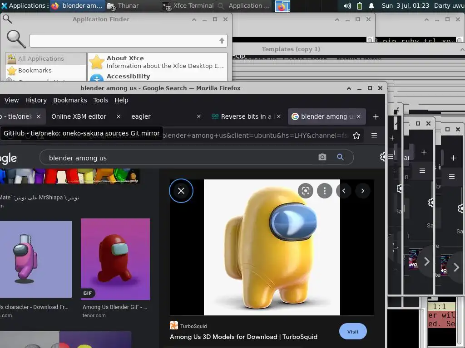Switch to the Thunar taskbar window

tap(123, 5)
